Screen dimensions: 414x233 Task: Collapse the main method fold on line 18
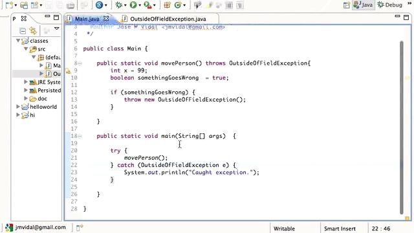coord(80,137)
